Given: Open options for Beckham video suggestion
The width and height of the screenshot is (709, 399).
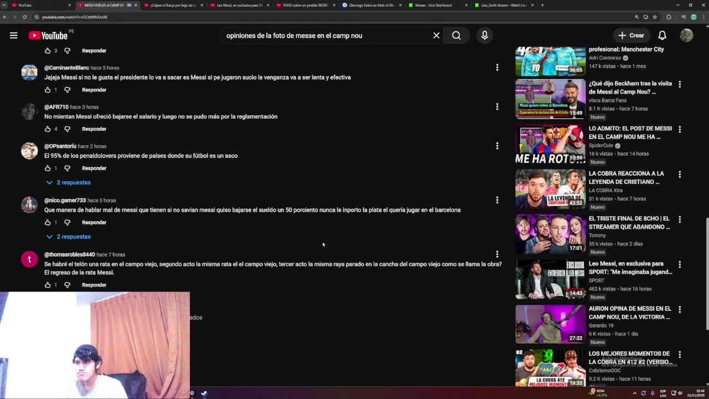Looking at the screenshot, I should (680, 84).
